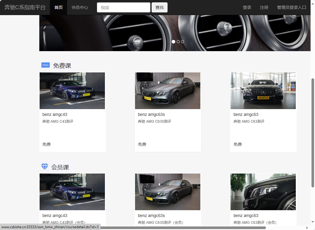Select the third carousel indicator dot
This screenshot has height=230, width=315.
pyautogui.click(x=182, y=42)
